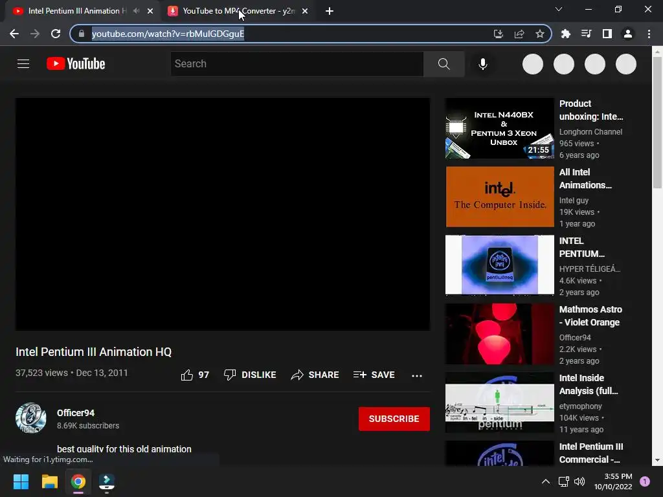This screenshot has height=497, width=663.
Task: Switch to YouTube to MP4 Converter tab
Action: (238, 11)
